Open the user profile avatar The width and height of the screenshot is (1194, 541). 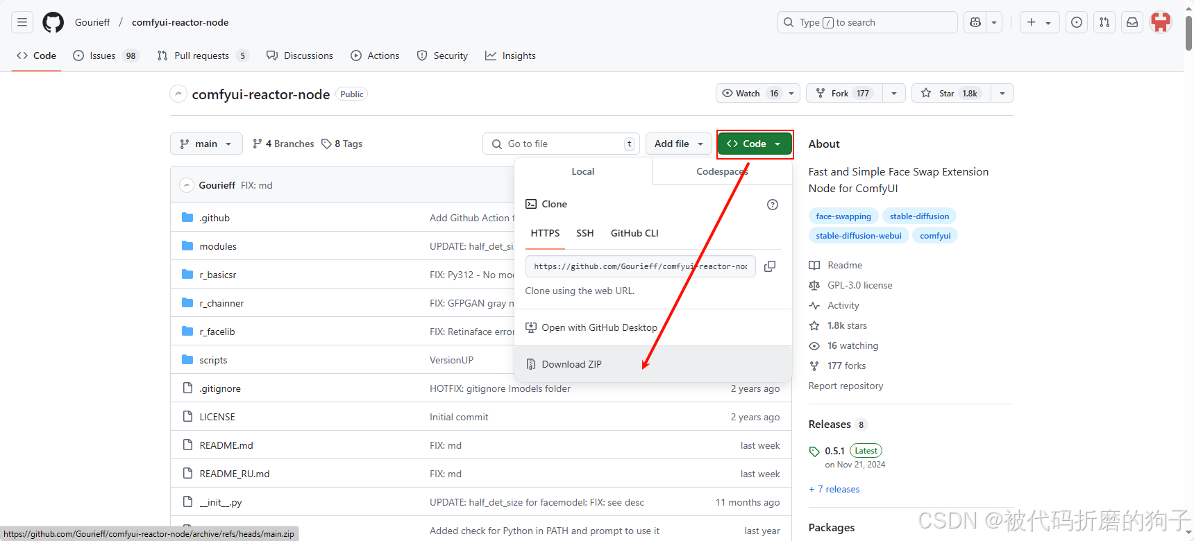pyautogui.click(x=1161, y=22)
